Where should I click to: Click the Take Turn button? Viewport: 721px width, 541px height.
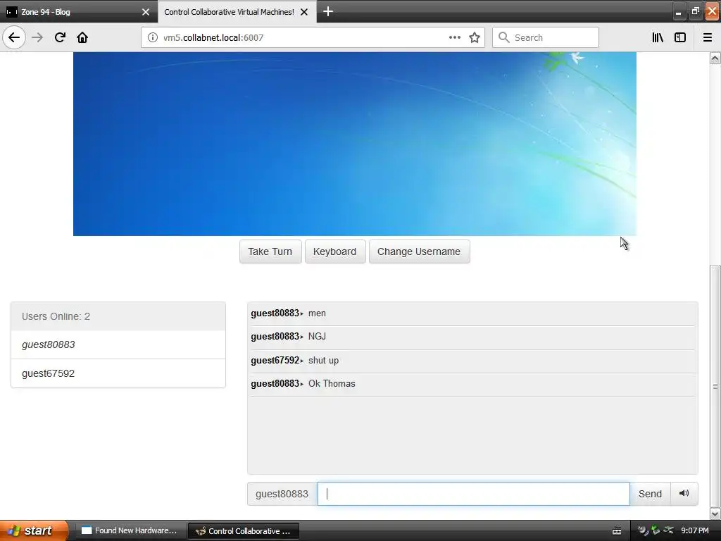click(270, 251)
